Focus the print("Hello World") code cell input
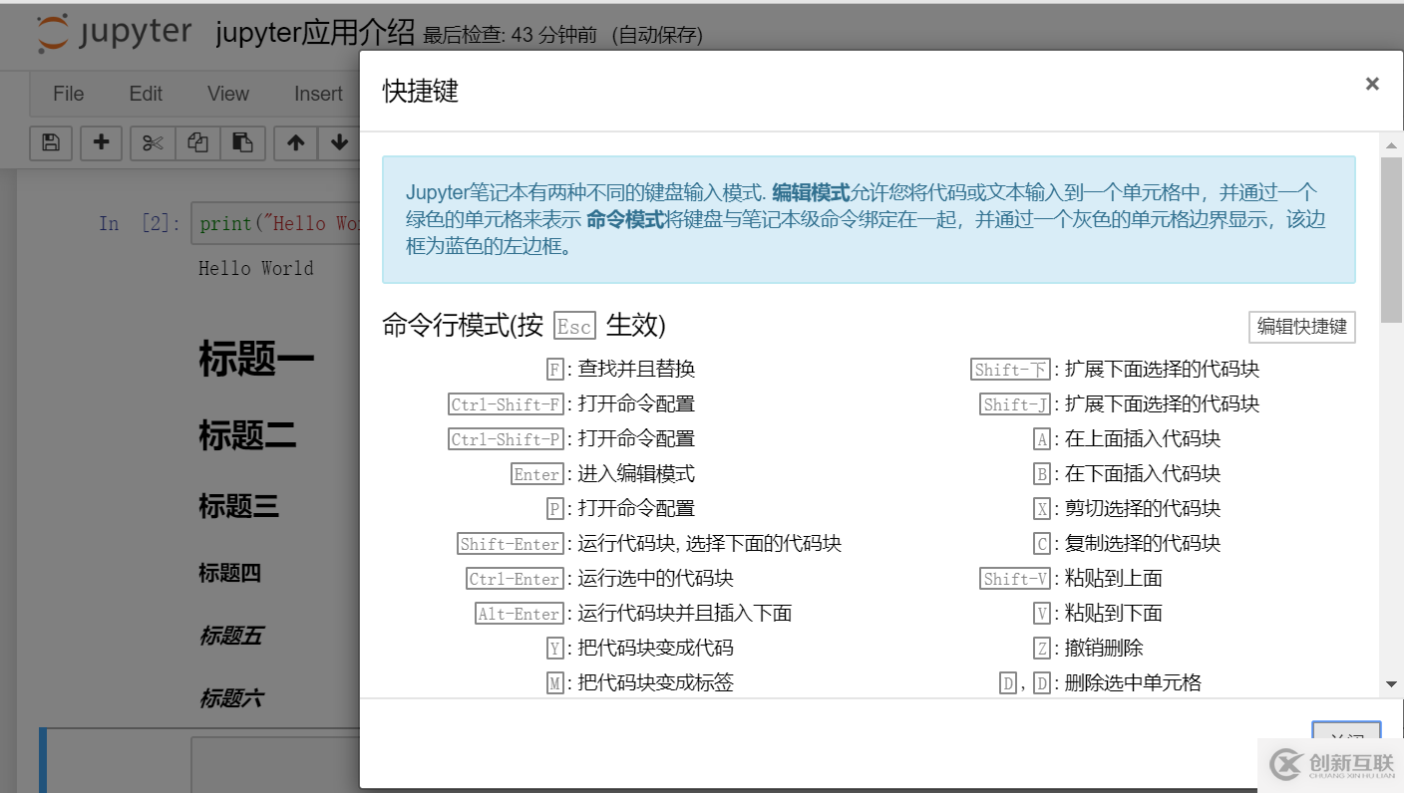The height and width of the screenshot is (793, 1404). pos(276,223)
